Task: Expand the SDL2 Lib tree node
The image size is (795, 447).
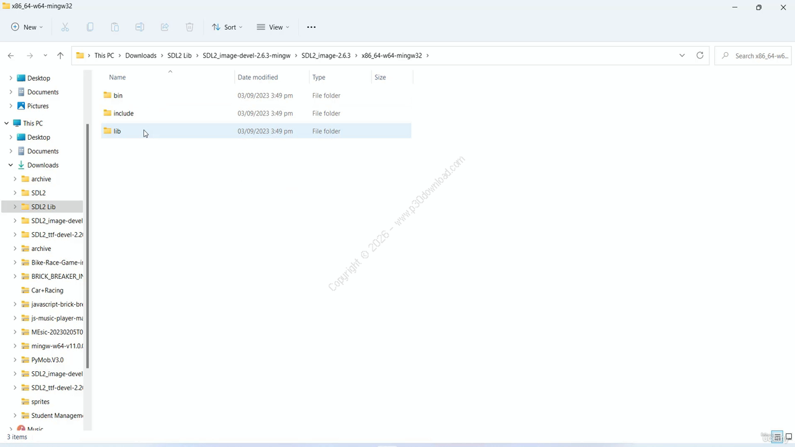Action: pyautogui.click(x=15, y=207)
